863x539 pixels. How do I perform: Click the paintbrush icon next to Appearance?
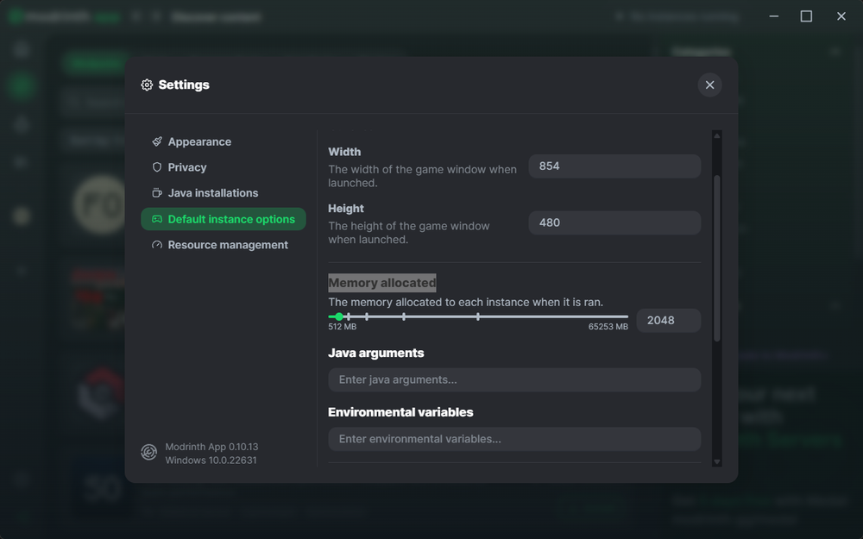(157, 141)
